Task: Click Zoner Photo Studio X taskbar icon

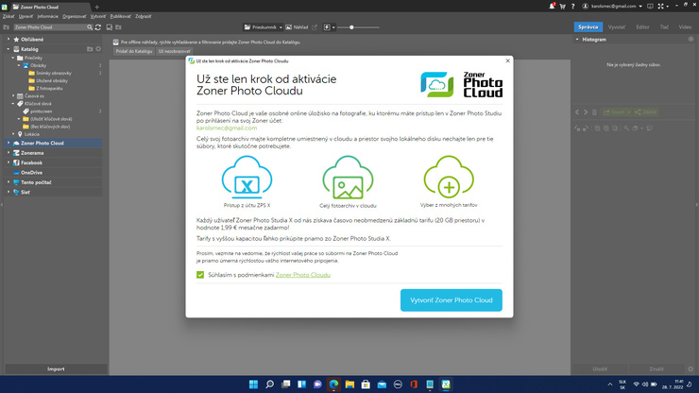Action: pos(446,384)
